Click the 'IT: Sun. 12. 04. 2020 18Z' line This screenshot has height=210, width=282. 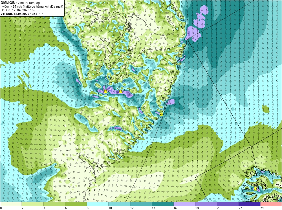point(18,10)
